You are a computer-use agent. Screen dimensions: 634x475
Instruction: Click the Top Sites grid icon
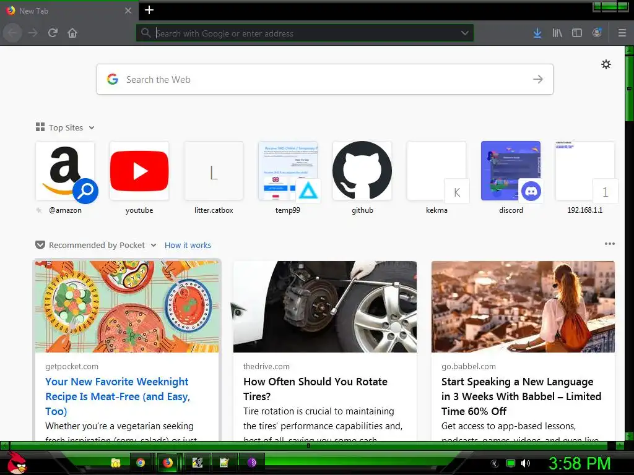pos(40,127)
